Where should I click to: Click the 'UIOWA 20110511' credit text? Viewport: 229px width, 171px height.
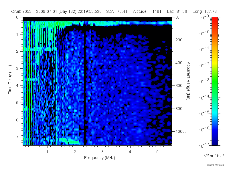coord(216,165)
